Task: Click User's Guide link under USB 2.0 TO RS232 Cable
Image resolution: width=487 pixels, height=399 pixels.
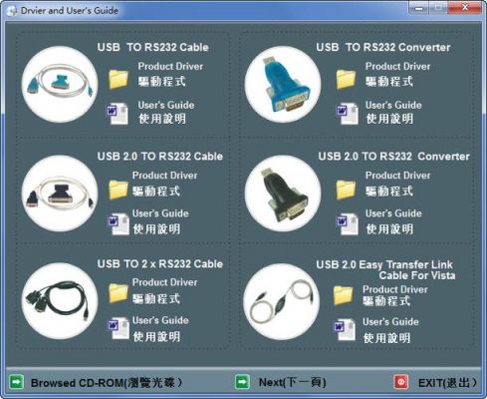Action: (160, 213)
